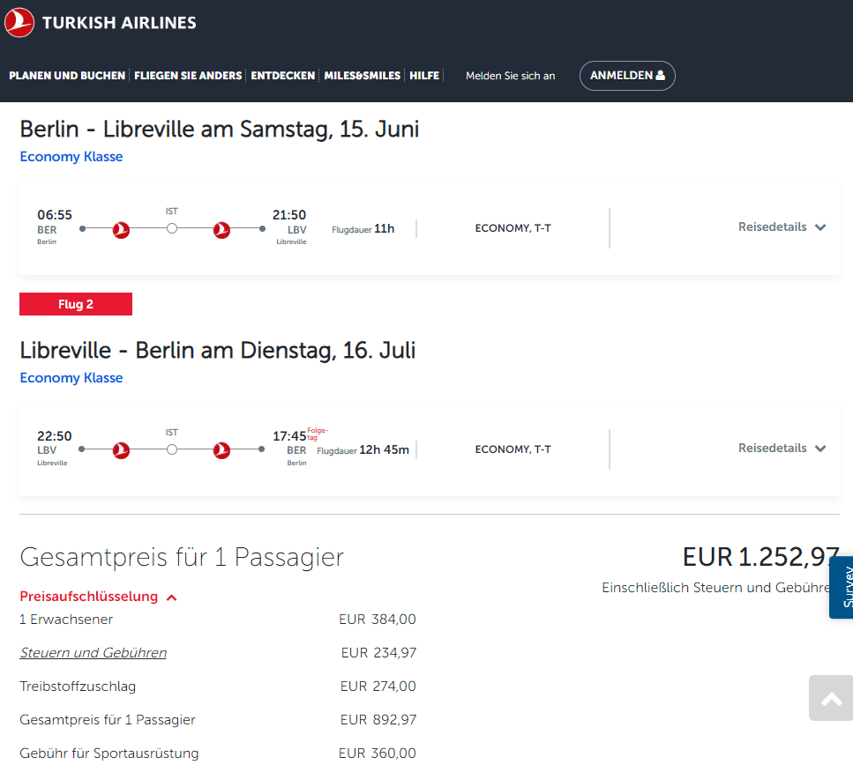The image size is (853, 772).
Task: Open the Steuern und Gebühren link
Action: coord(93,653)
